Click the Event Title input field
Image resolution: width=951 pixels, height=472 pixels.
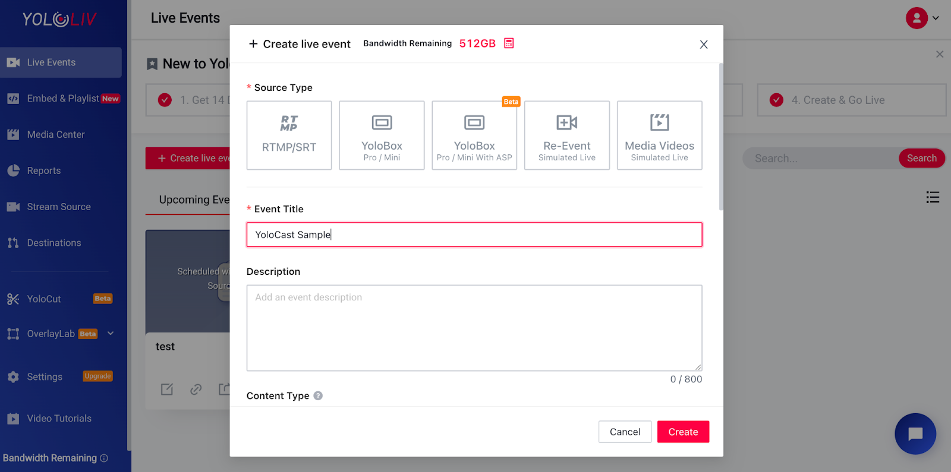[x=474, y=235]
